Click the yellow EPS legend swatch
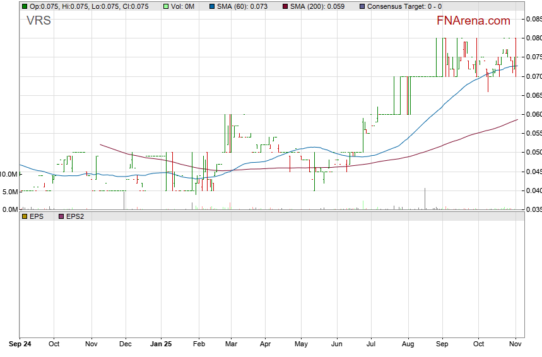Viewport: 542px width, 357px height. (24, 216)
